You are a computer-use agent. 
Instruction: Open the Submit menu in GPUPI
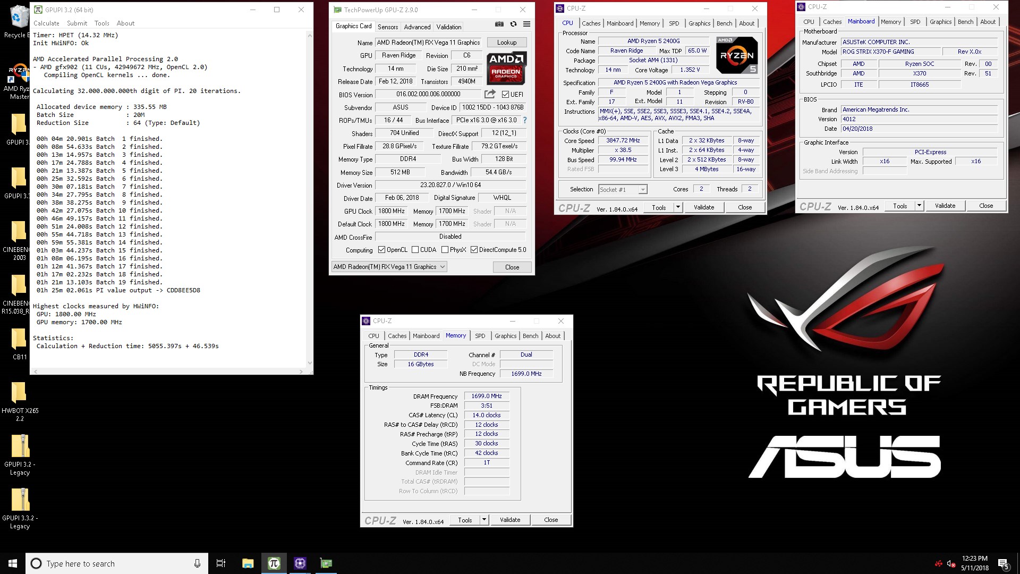click(77, 23)
